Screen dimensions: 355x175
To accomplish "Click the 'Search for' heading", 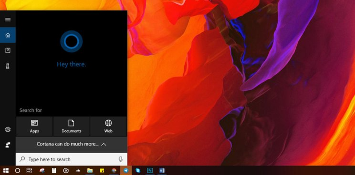I will (x=31, y=110).
